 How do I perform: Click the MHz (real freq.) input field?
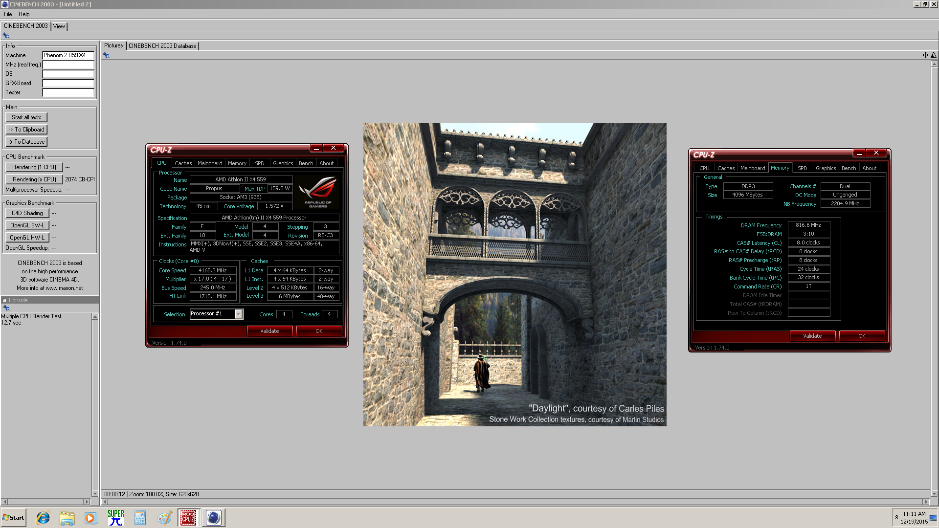(68, 65)
